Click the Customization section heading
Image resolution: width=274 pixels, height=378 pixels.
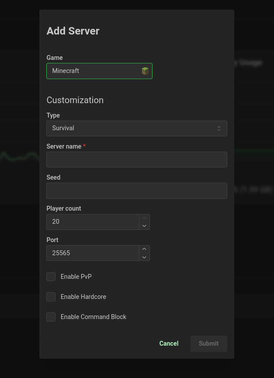(75, 100)
